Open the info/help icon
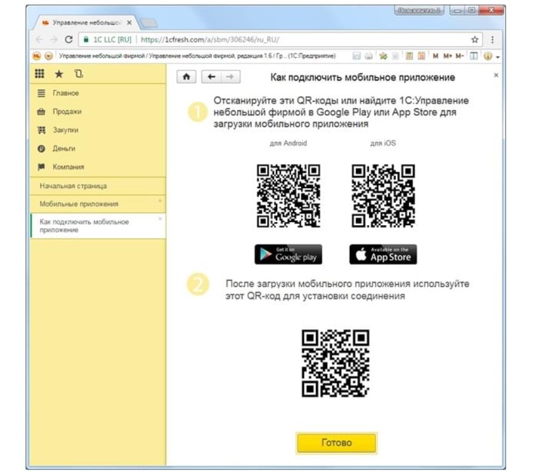Screen dimensions: 534x475 pyautogui.click(x=488, y=56)
